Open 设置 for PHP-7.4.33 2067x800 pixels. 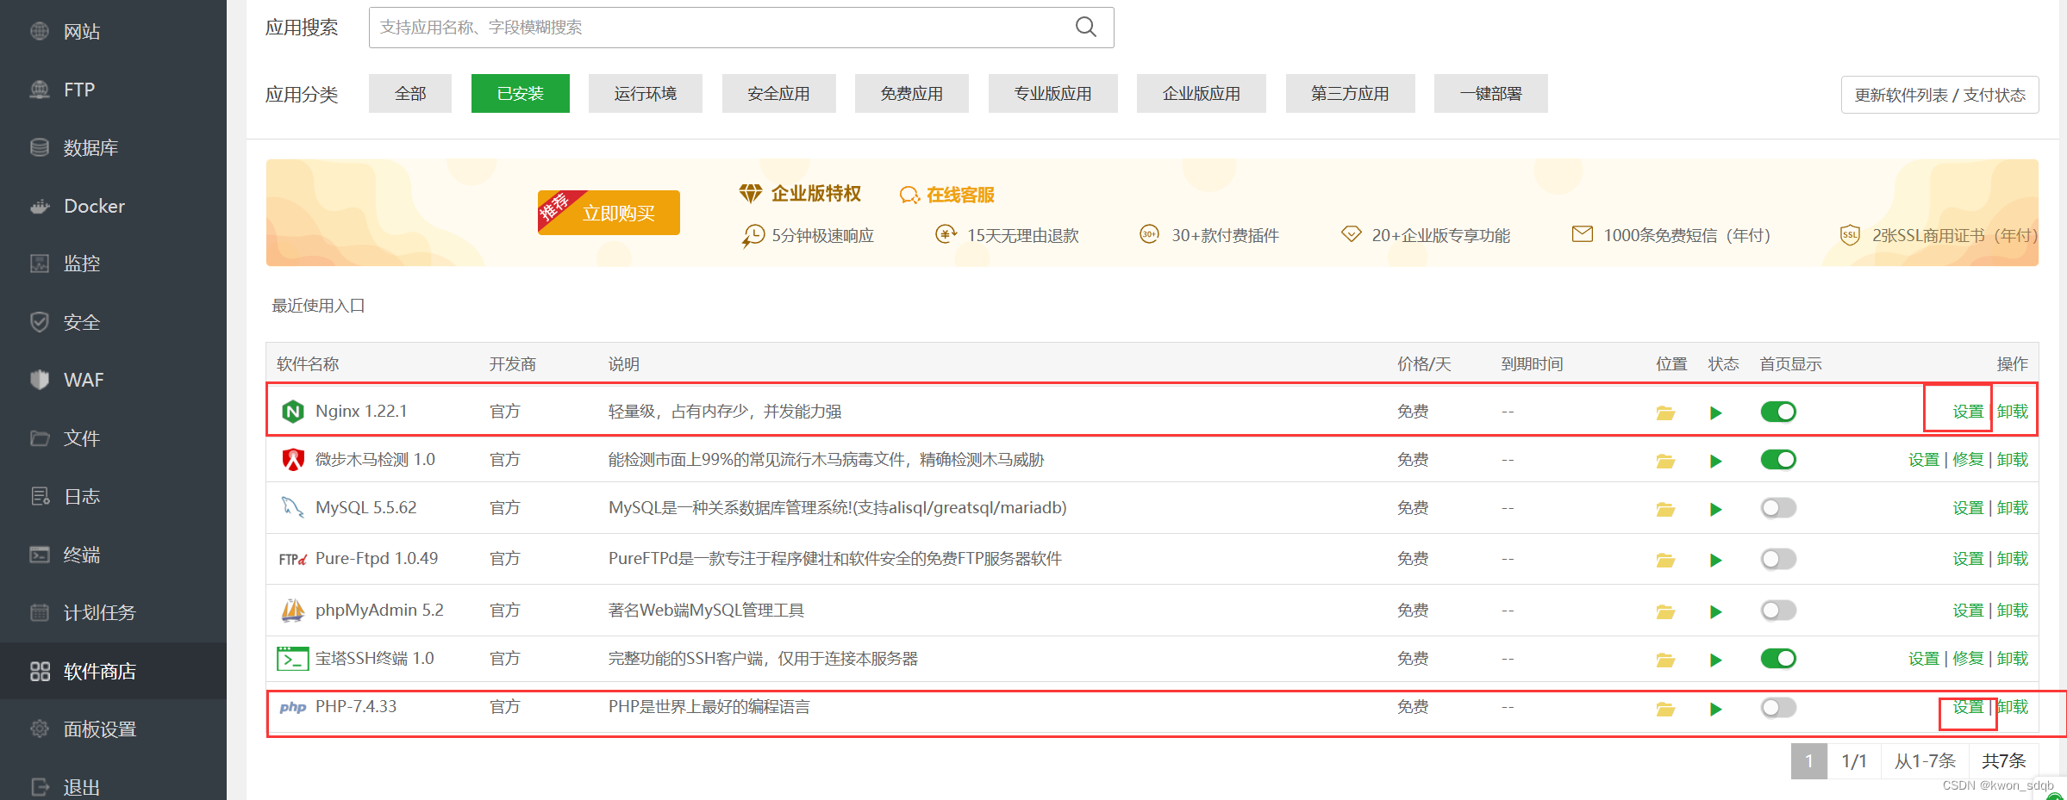click(x=1968, y=706)
